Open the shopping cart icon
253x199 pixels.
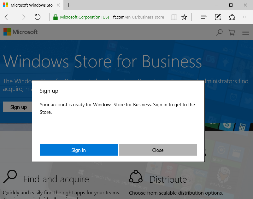232,32
